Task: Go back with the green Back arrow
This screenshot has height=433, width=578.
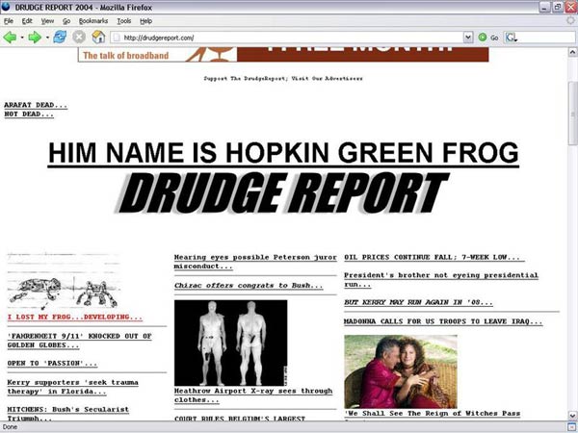Action: pos(10,38)
